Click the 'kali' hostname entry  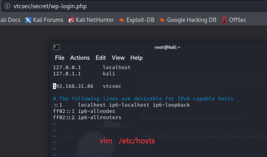[109, 74]
